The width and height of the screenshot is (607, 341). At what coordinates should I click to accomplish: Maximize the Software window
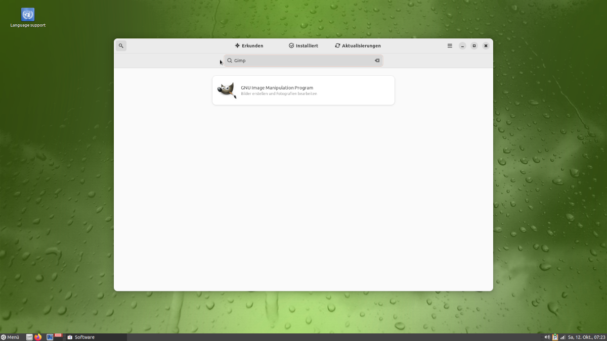click(x=474, y=46)
